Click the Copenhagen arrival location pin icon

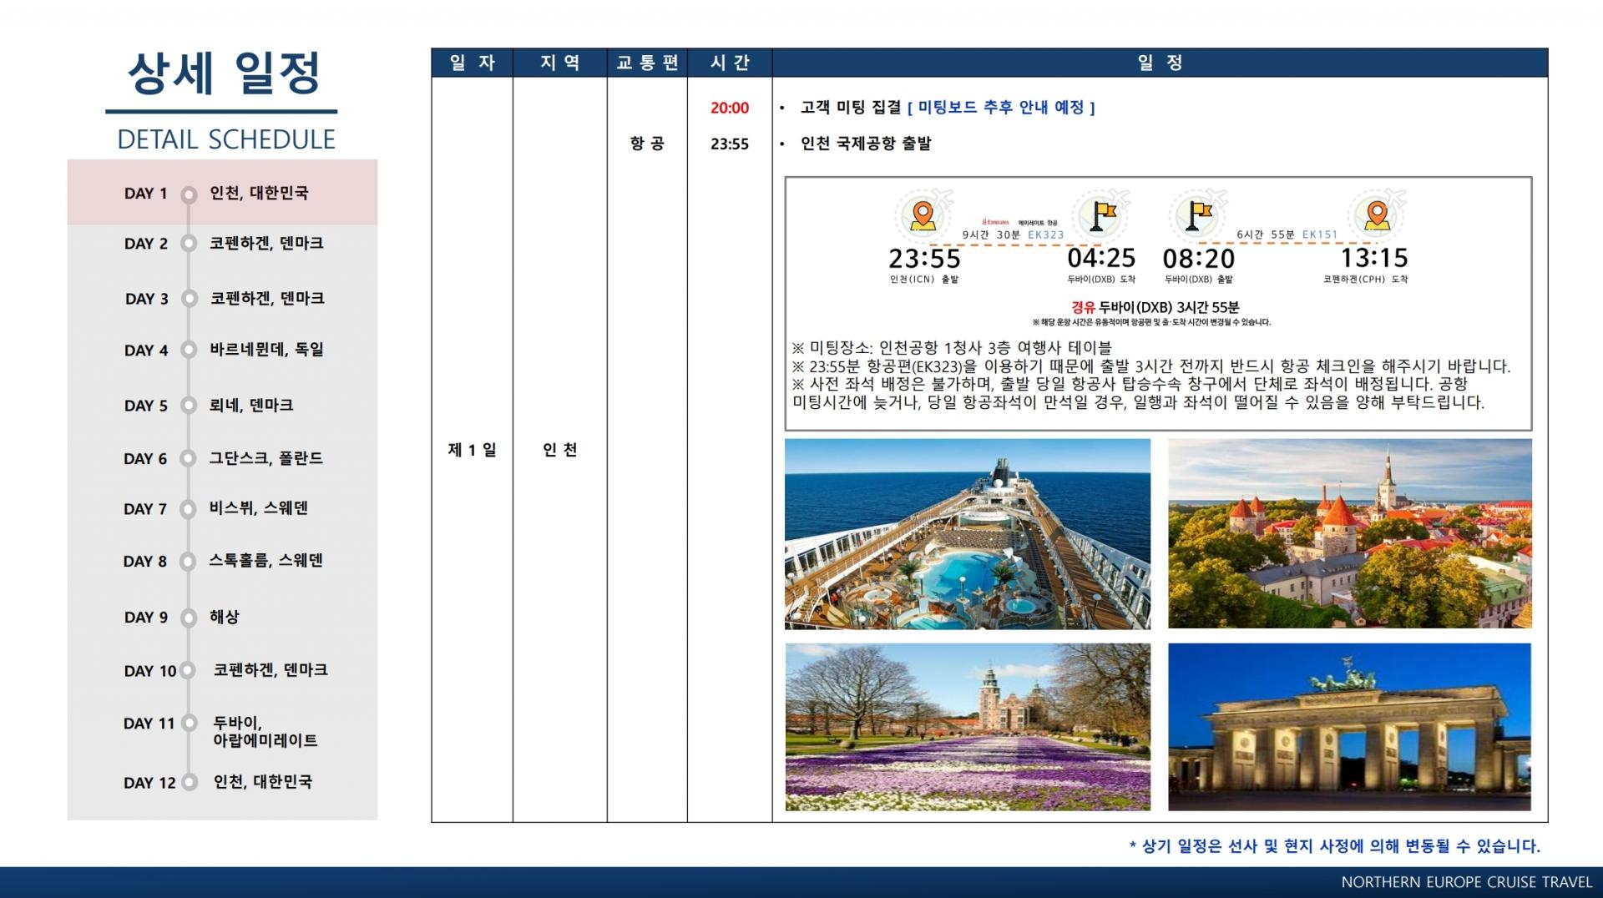click(x=1378, y=214)
